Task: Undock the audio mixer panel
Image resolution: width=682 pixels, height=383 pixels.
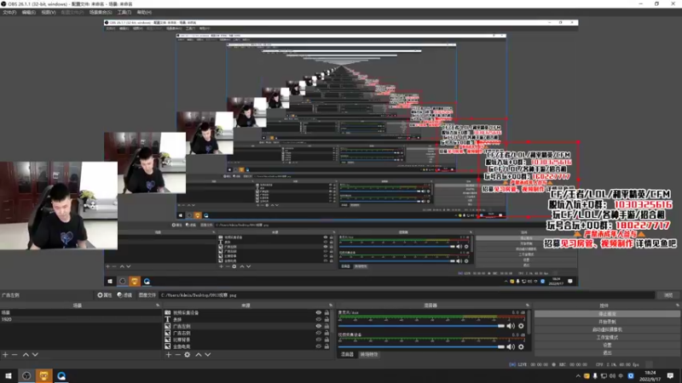Action: (x=528, y=306)
